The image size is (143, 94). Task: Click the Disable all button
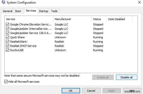click(127, 77)
